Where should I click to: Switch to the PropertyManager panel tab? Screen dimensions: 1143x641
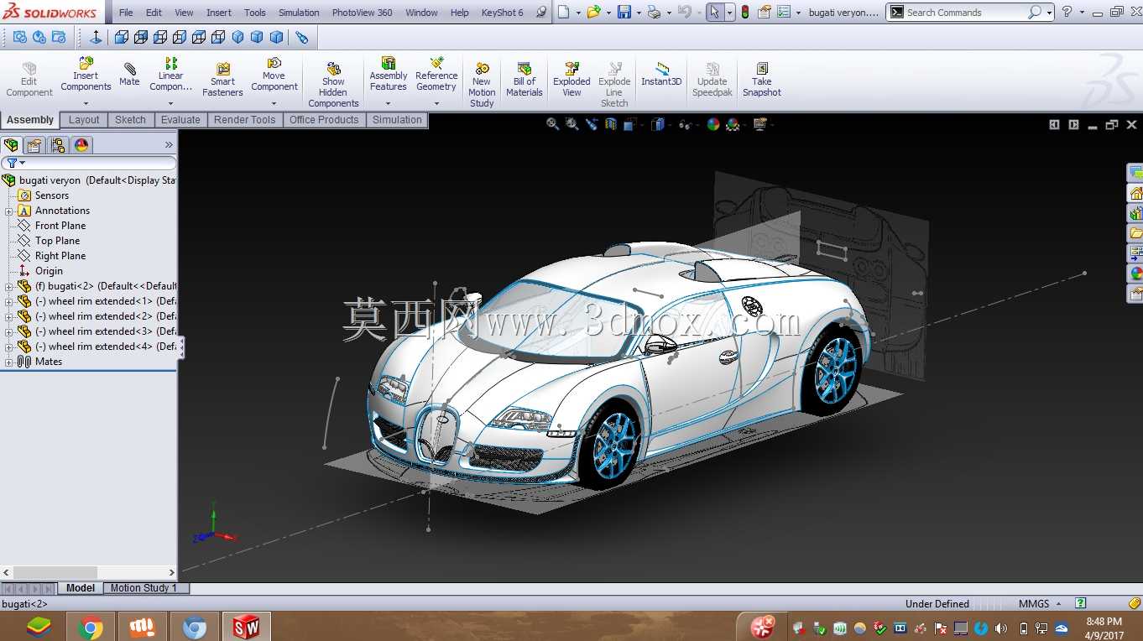[34, 145]
